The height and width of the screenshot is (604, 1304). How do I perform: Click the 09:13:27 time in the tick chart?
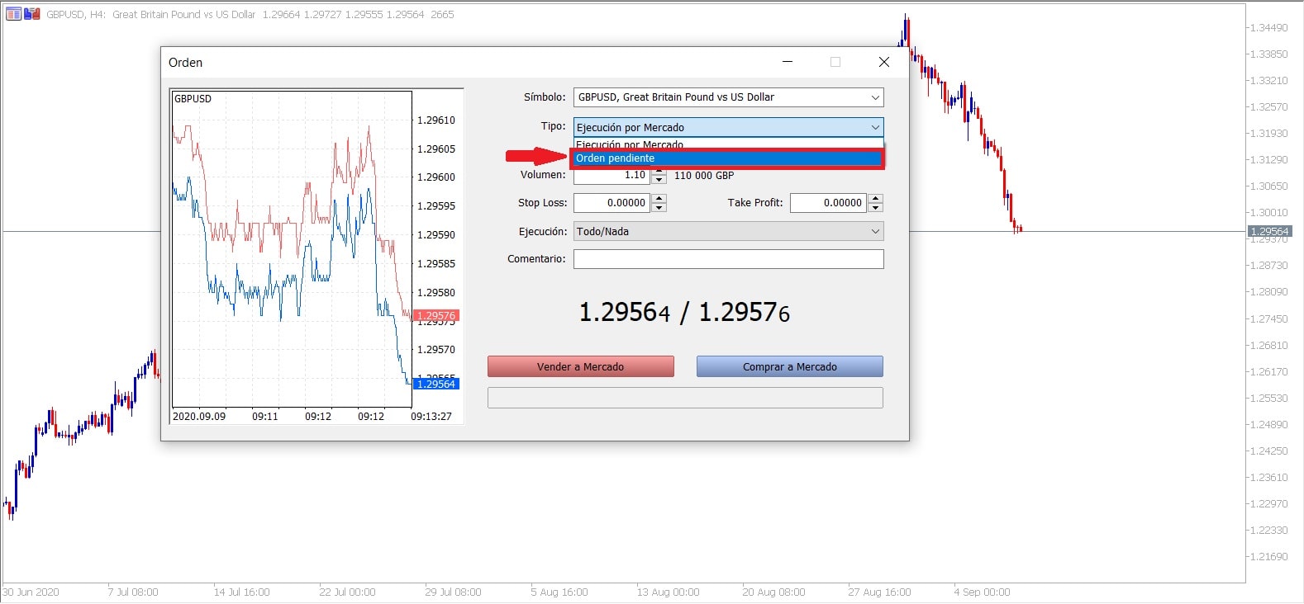point(431,417)
